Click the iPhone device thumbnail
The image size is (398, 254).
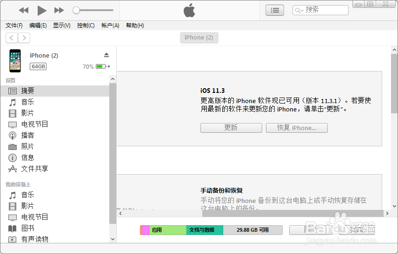pos(15,61)
